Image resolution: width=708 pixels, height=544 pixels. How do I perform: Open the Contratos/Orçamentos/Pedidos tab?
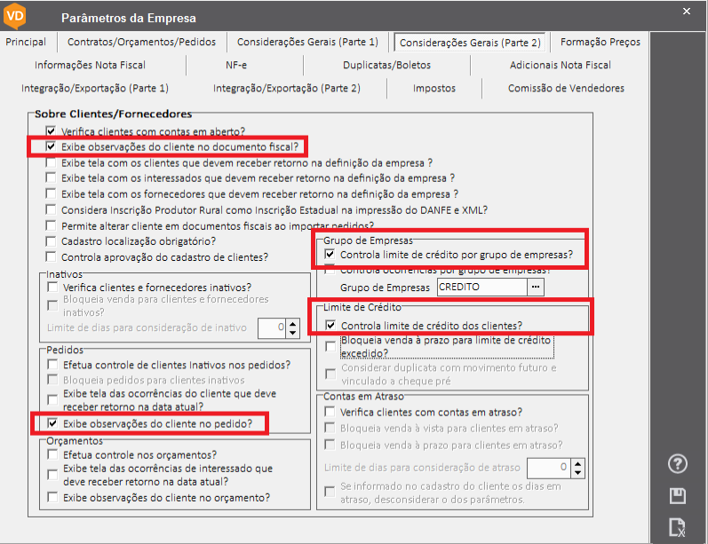[141, 42]
